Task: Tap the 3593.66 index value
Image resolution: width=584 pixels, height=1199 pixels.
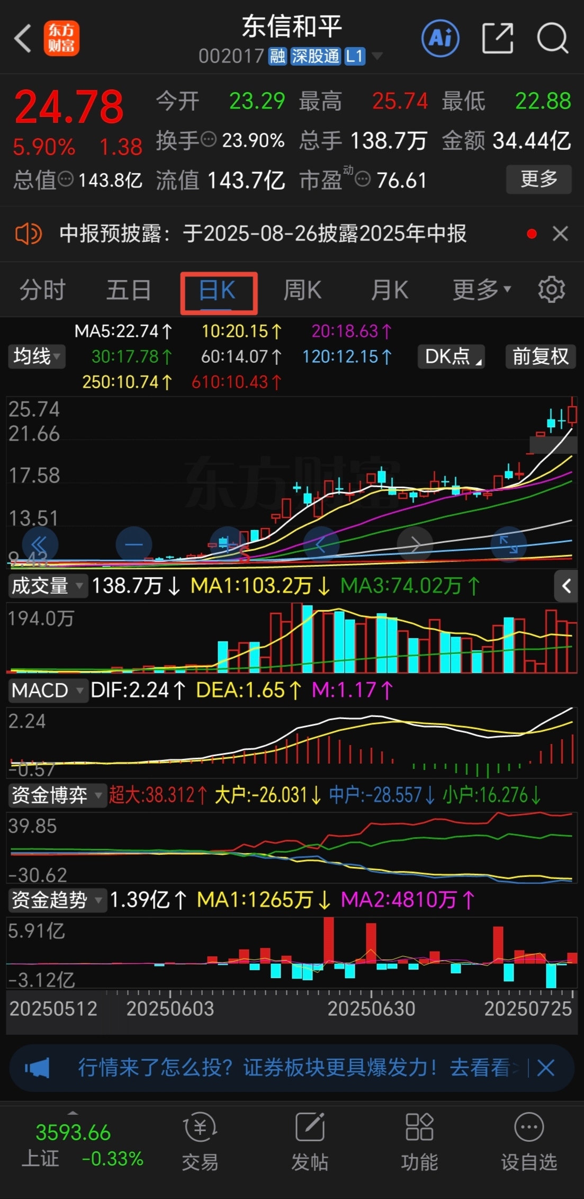Action: coord(73,1133)
